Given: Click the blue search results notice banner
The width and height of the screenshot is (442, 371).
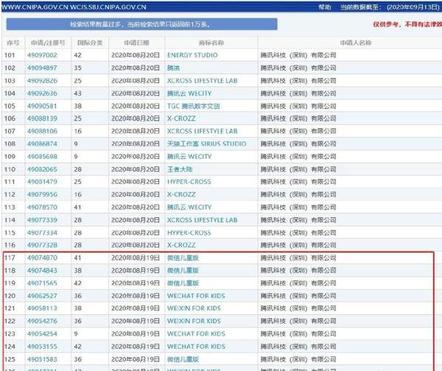Looking at the screenshot, I should 141,24.
